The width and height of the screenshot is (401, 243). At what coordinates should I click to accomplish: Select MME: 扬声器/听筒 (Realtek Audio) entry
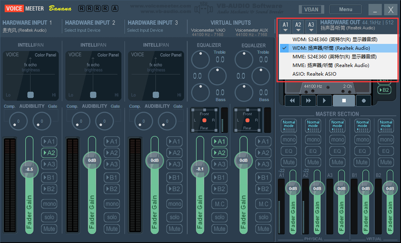(339, 65)
